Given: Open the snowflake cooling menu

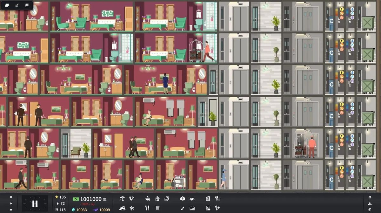Looking at the screenshot, I should coord(132,208).
